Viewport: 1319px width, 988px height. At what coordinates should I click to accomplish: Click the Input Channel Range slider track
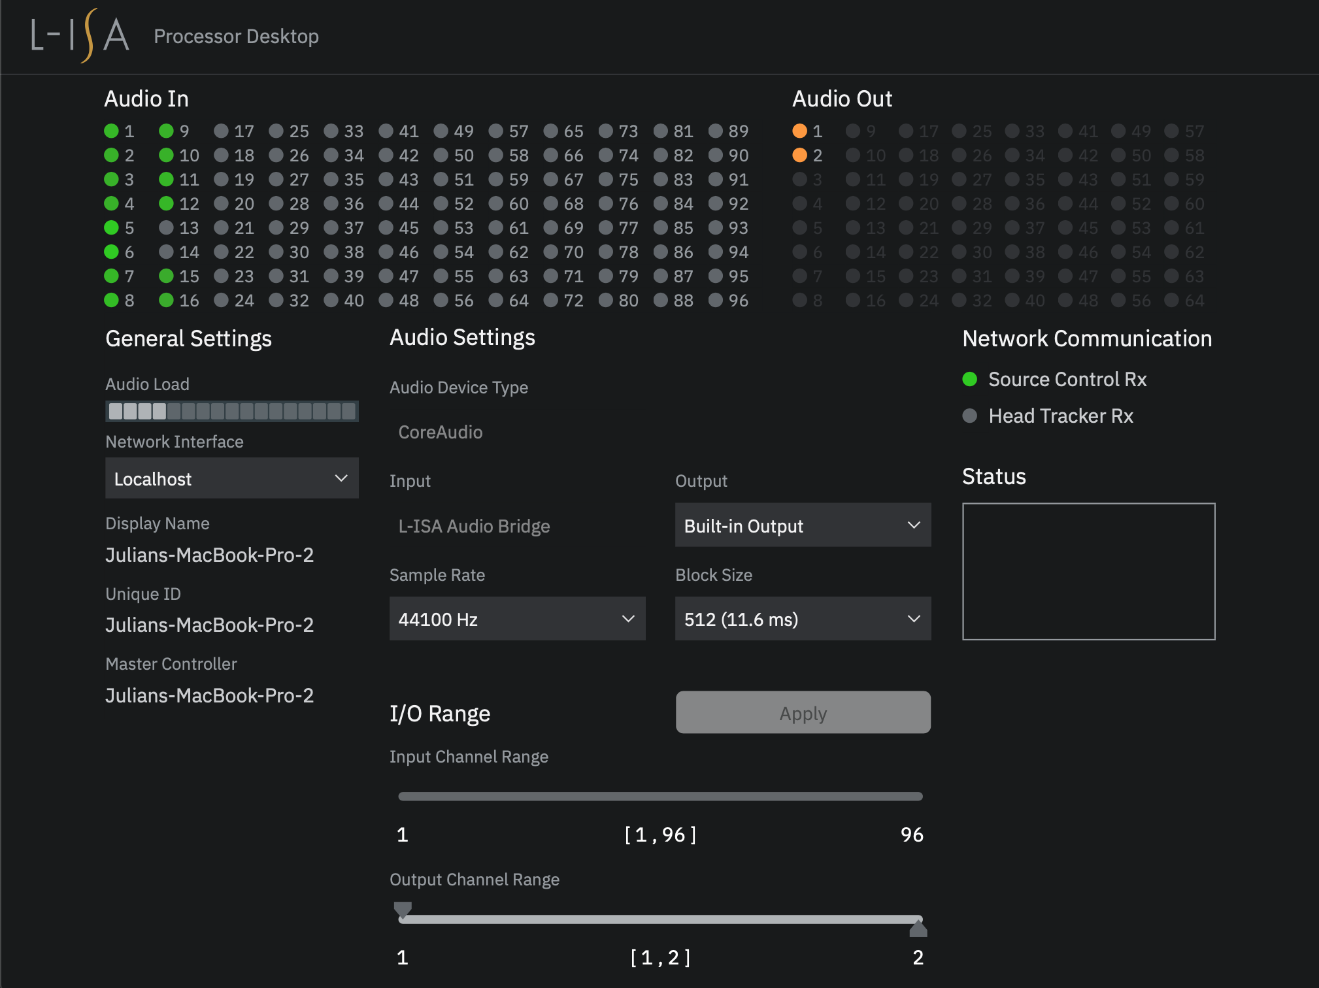(660, 797)
